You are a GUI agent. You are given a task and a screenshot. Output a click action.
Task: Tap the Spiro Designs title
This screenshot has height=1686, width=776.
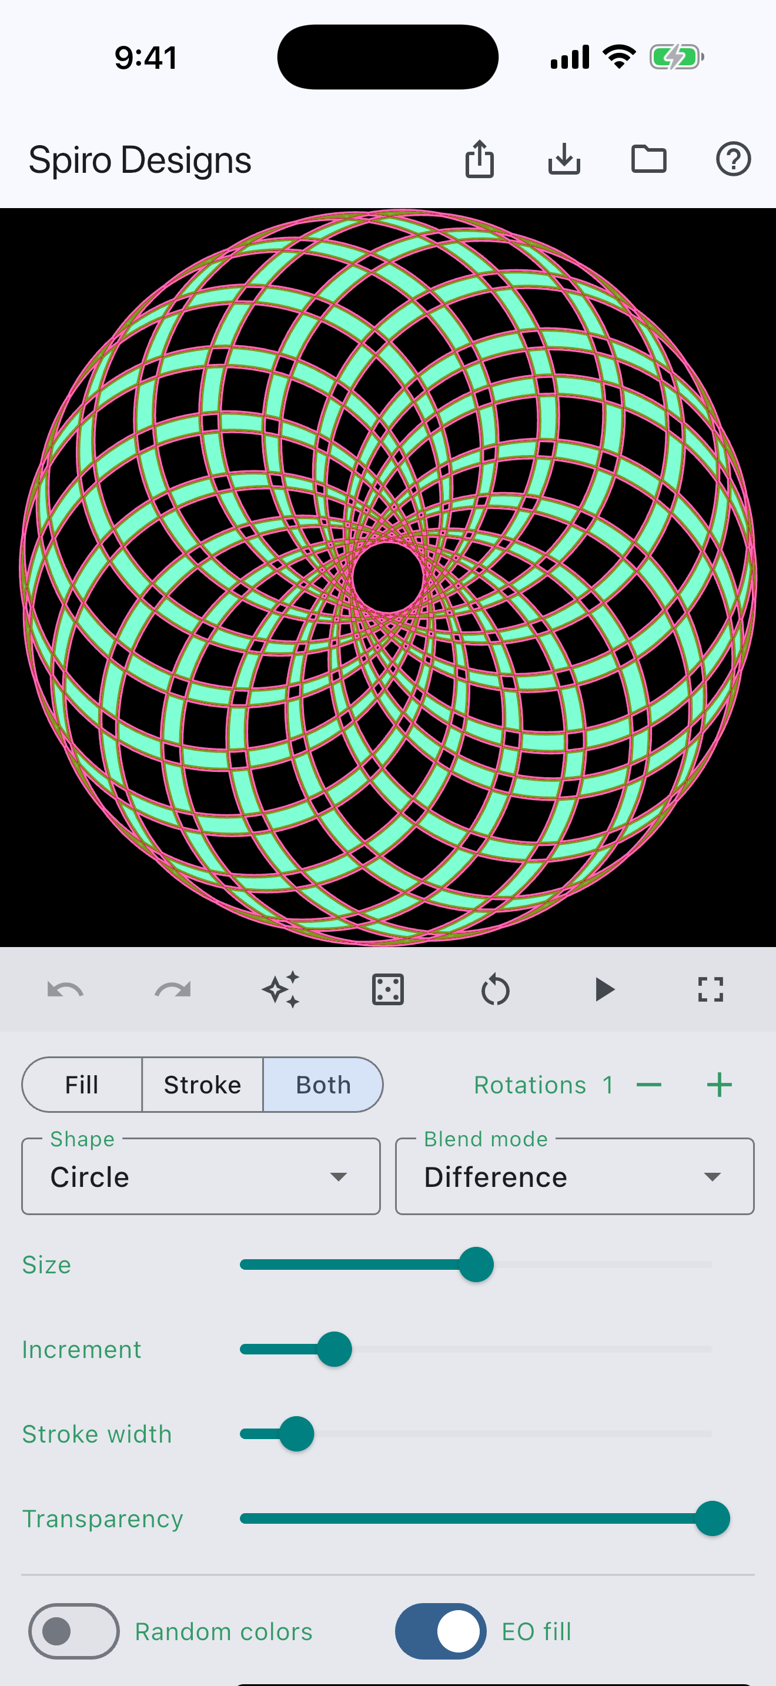(140, 160)
